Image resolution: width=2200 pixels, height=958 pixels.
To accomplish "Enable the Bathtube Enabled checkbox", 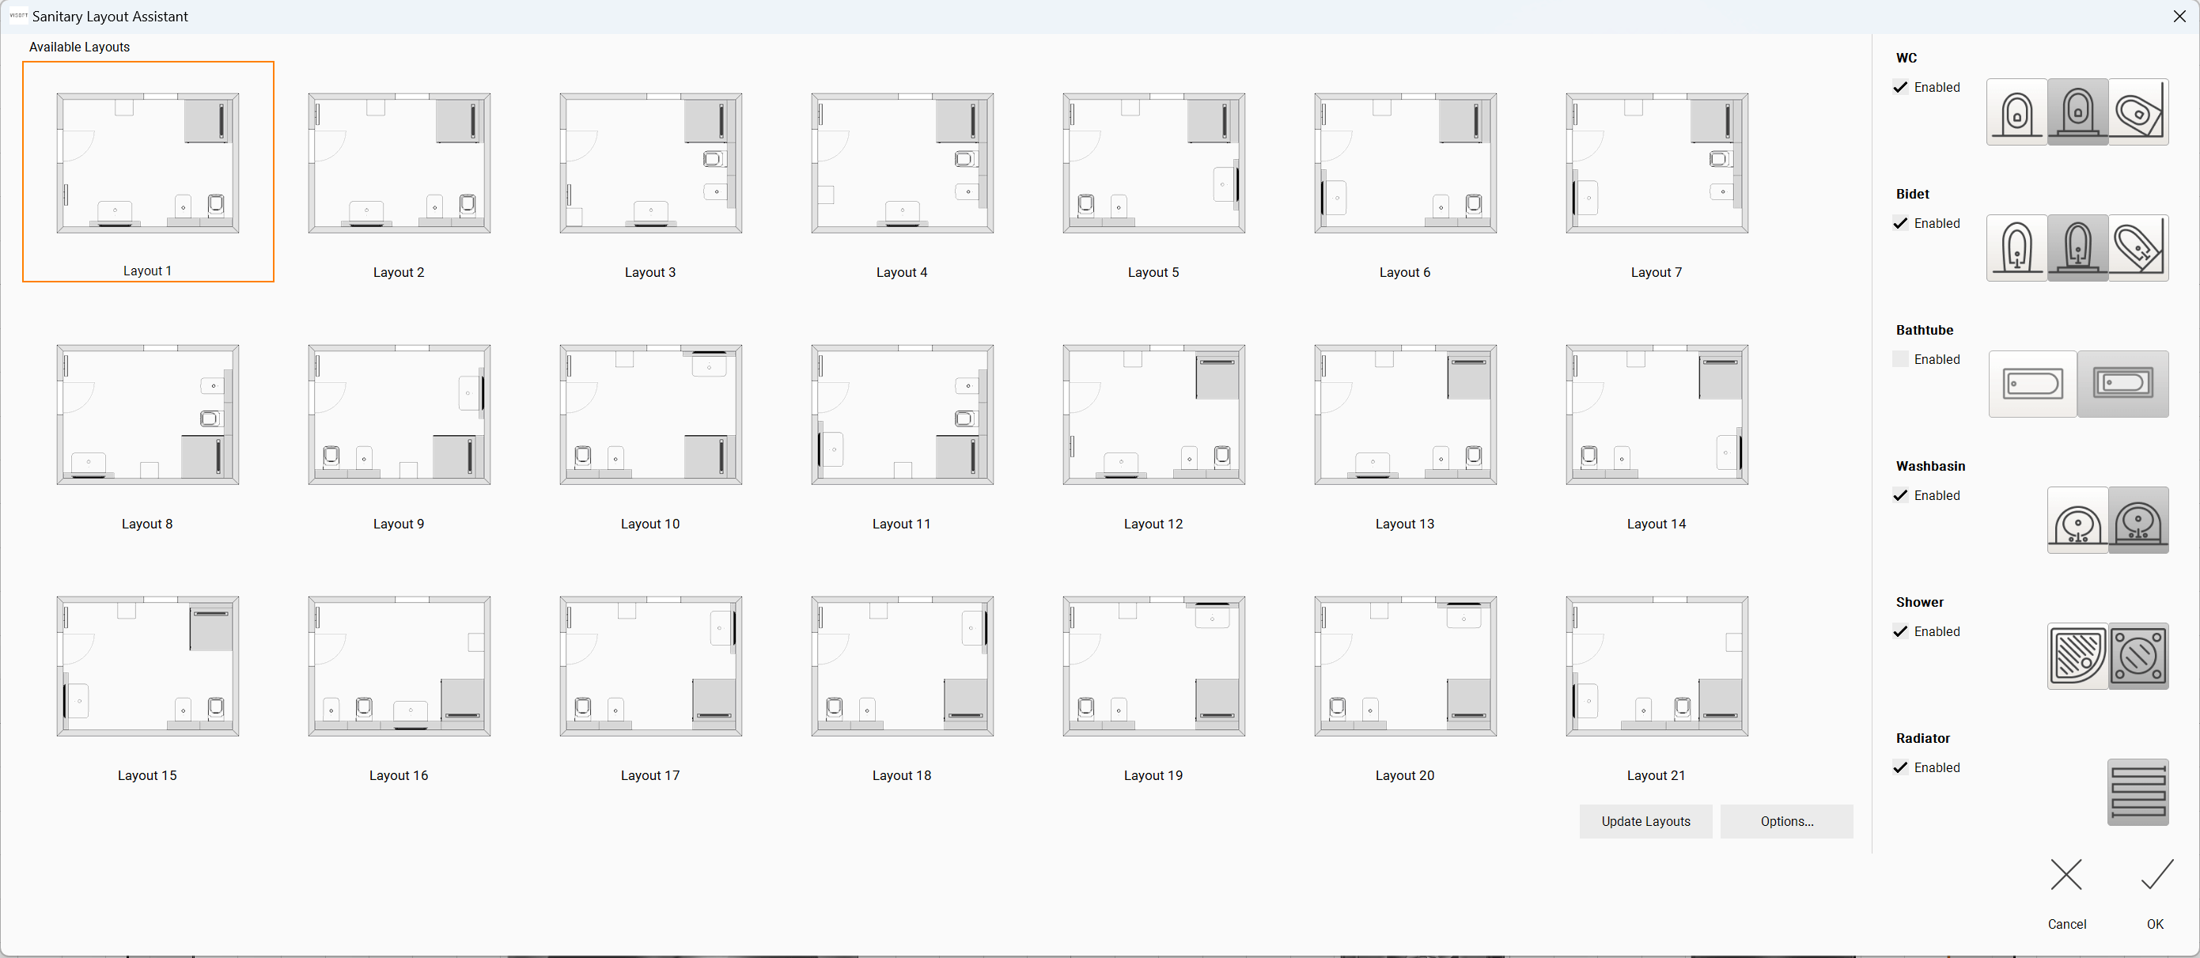I will [1900, 358].
